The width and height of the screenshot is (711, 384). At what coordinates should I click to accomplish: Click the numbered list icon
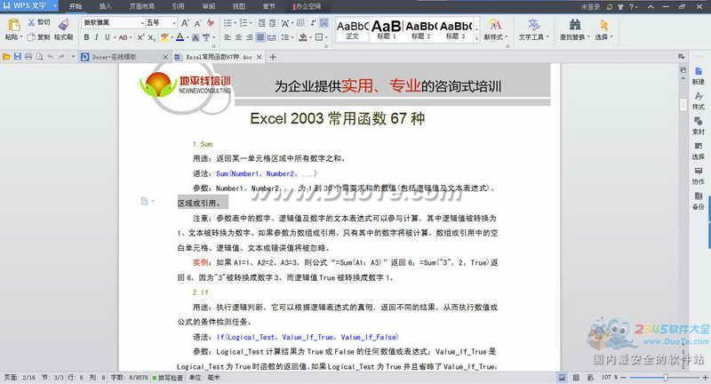[x=244, y=23]
